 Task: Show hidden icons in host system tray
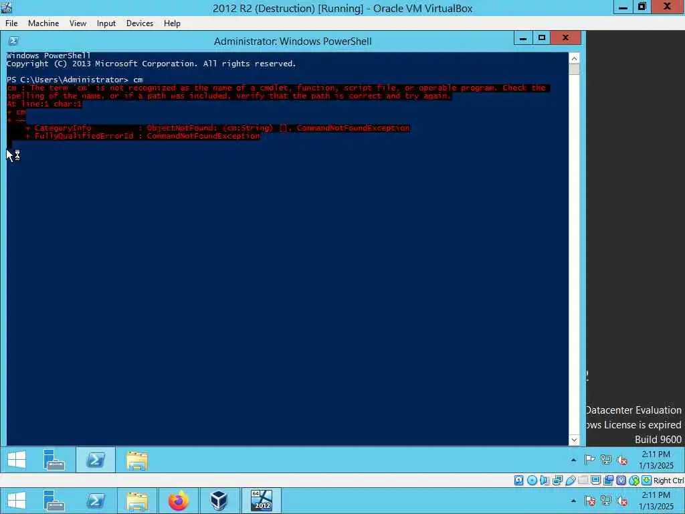573,501
